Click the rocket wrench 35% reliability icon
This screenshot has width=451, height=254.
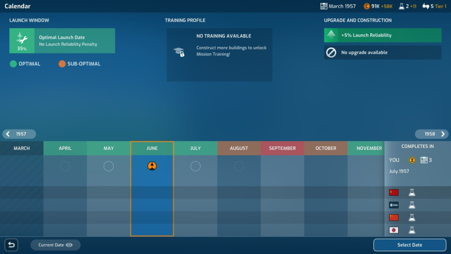[x=22, y=41]
